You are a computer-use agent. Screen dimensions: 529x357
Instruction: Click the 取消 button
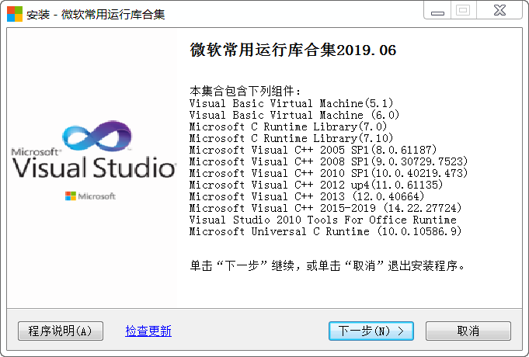468,331
